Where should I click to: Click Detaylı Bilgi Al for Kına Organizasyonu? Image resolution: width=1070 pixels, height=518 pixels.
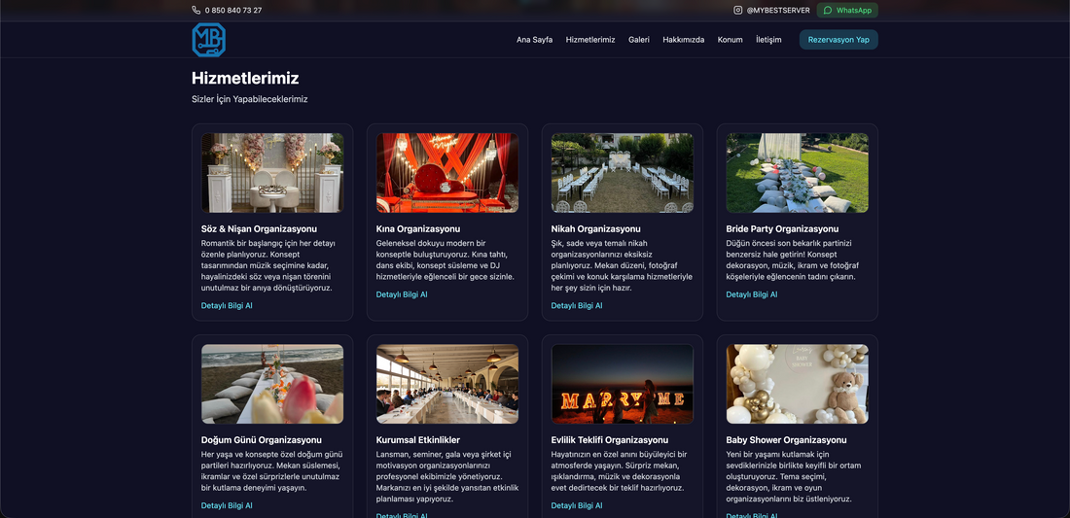click(x=402, y=294)
